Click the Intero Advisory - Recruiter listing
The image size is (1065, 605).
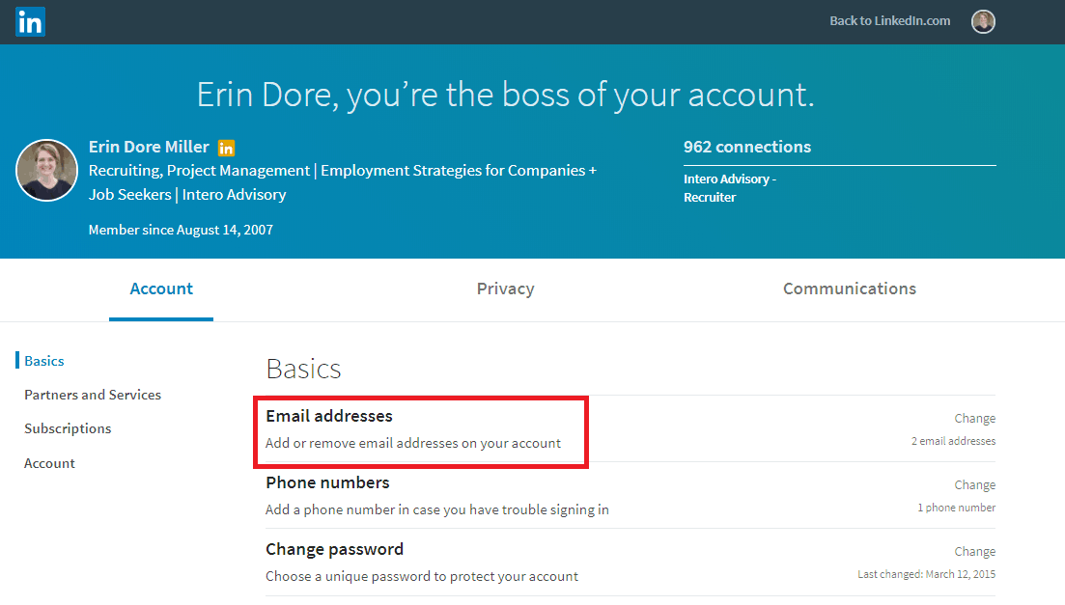730,187
